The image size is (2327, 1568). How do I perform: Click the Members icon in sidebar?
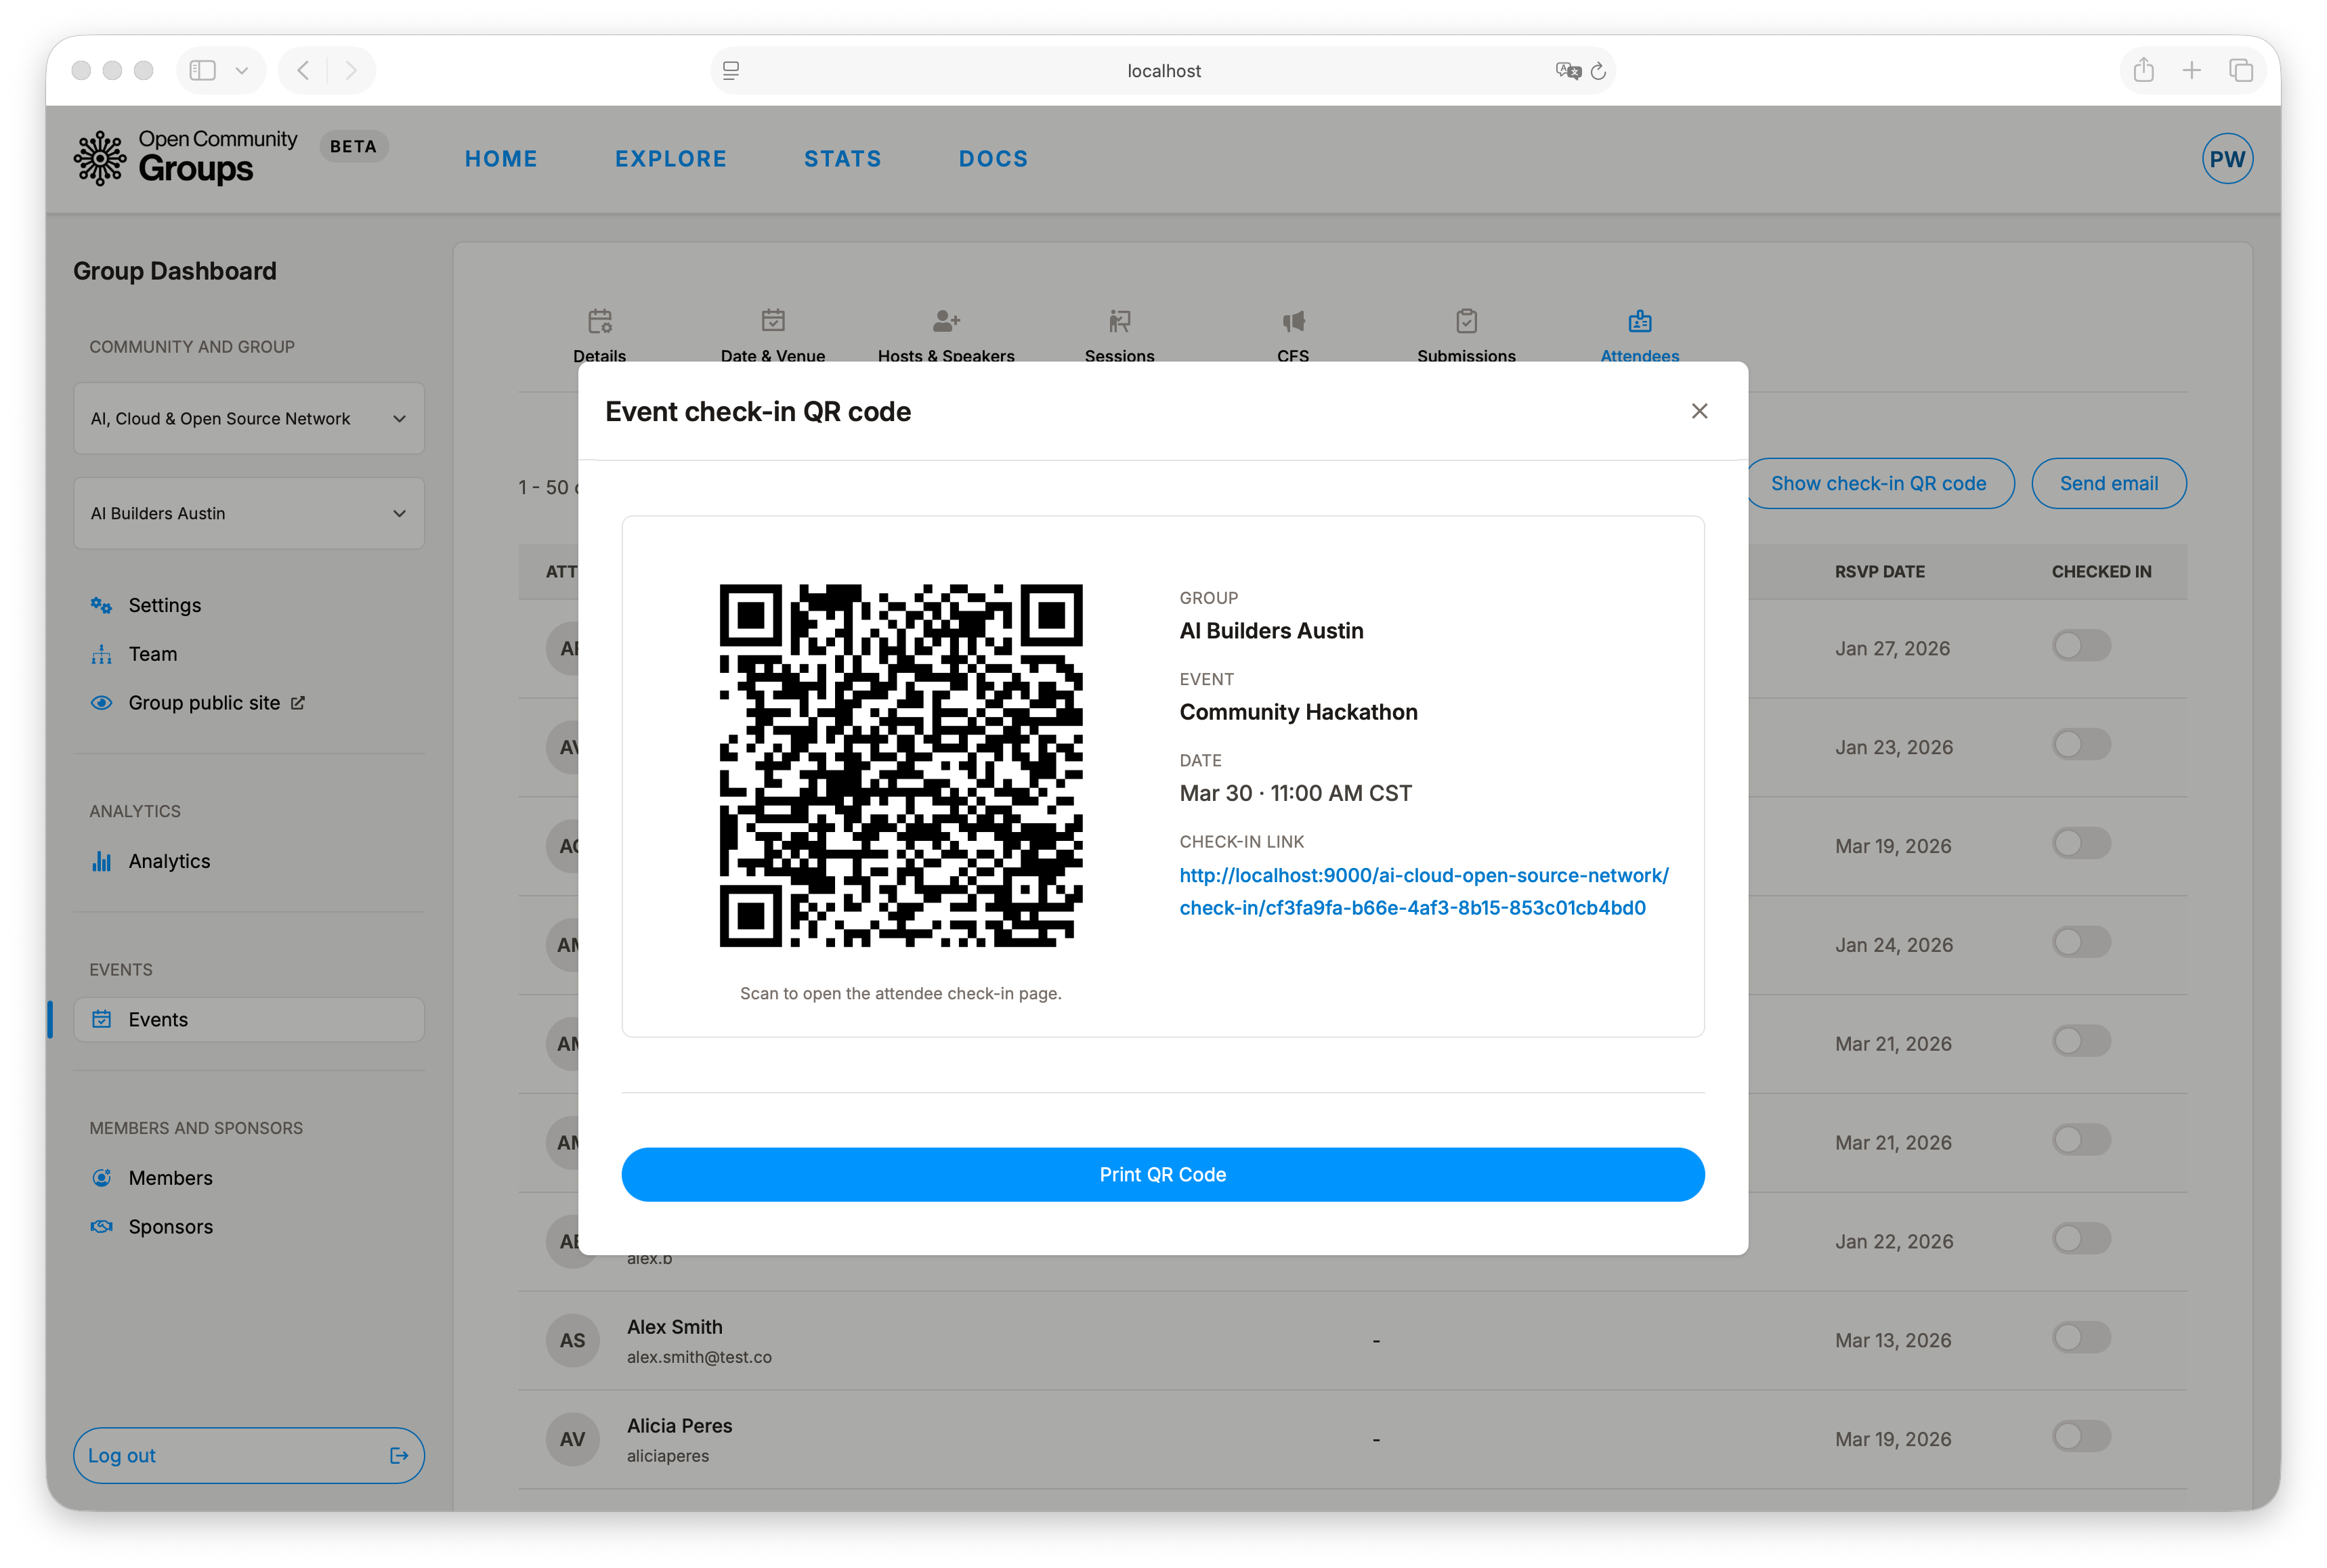pos(101,1178)
